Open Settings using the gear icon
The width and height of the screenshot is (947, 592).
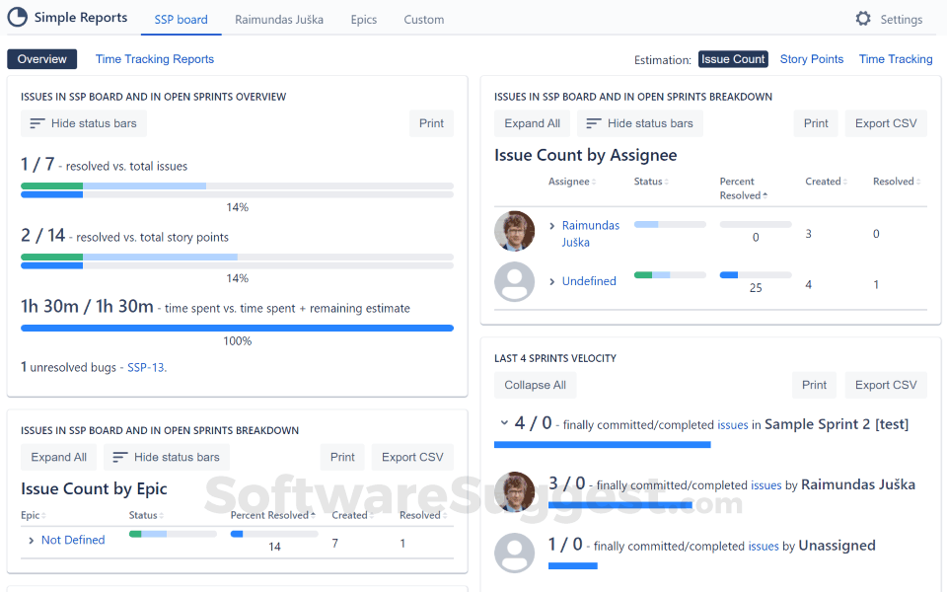point(863,18)
